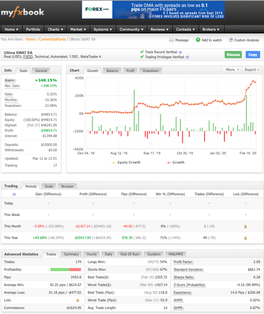This screenshot has width=264, height=314.
Task: Click the Message envelope icon
Action: (172, 40)
